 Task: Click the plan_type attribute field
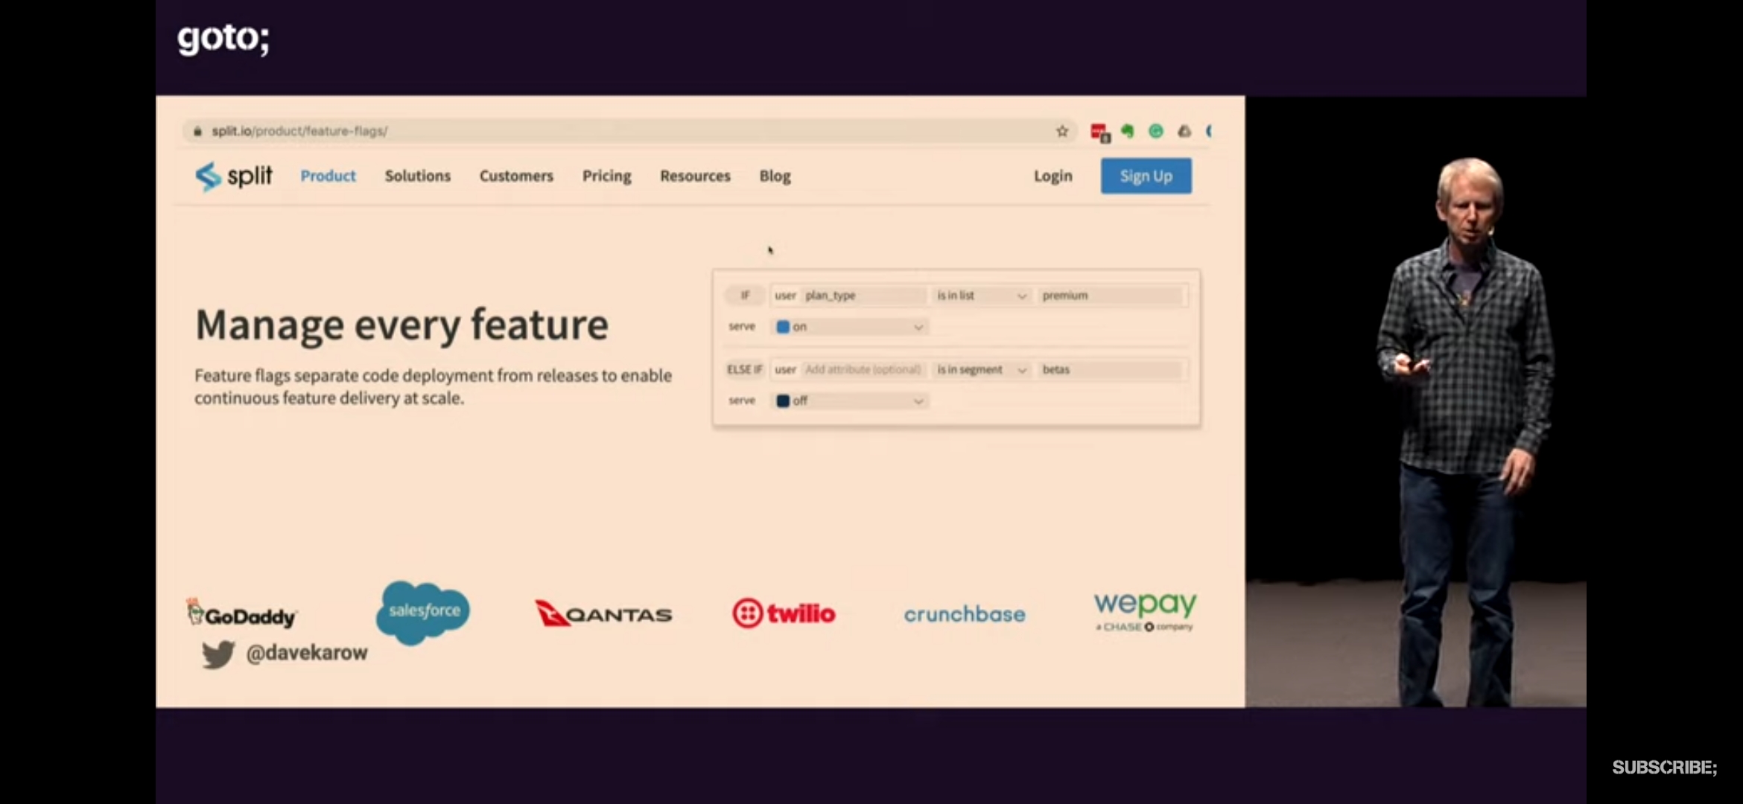click(864, 296)
